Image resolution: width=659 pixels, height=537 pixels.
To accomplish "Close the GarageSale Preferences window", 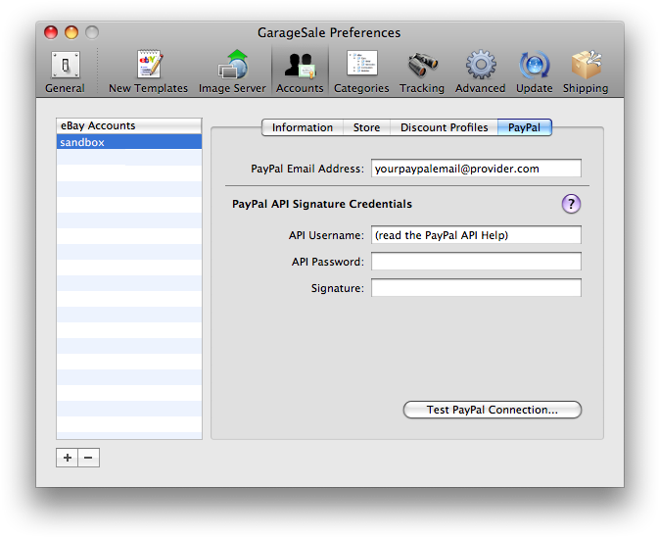I will tap(51, 32).
